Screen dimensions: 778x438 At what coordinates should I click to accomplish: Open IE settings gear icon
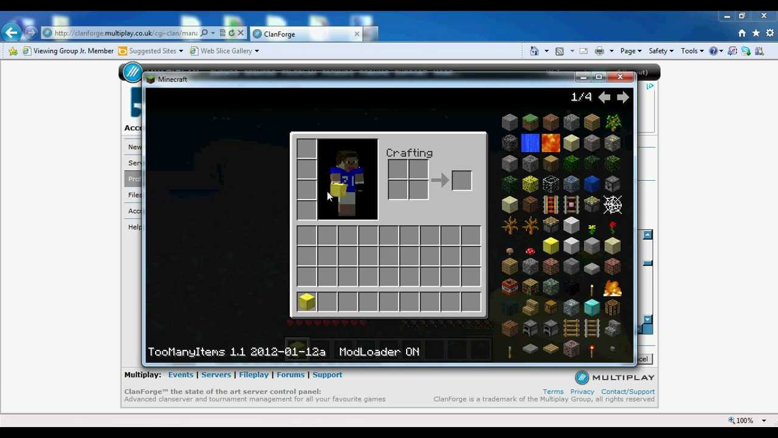click(x=769, y=33)
